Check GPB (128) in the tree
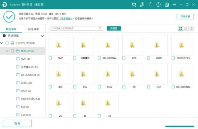Screen dimensions: 198x129 pyautogui.click(x=18, y=83)
